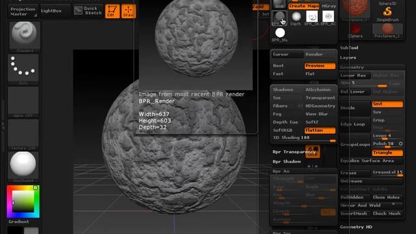This screenshot has height=234, width=416.
Task: Toggle the Triangle loop option
Action: (387, 153)
